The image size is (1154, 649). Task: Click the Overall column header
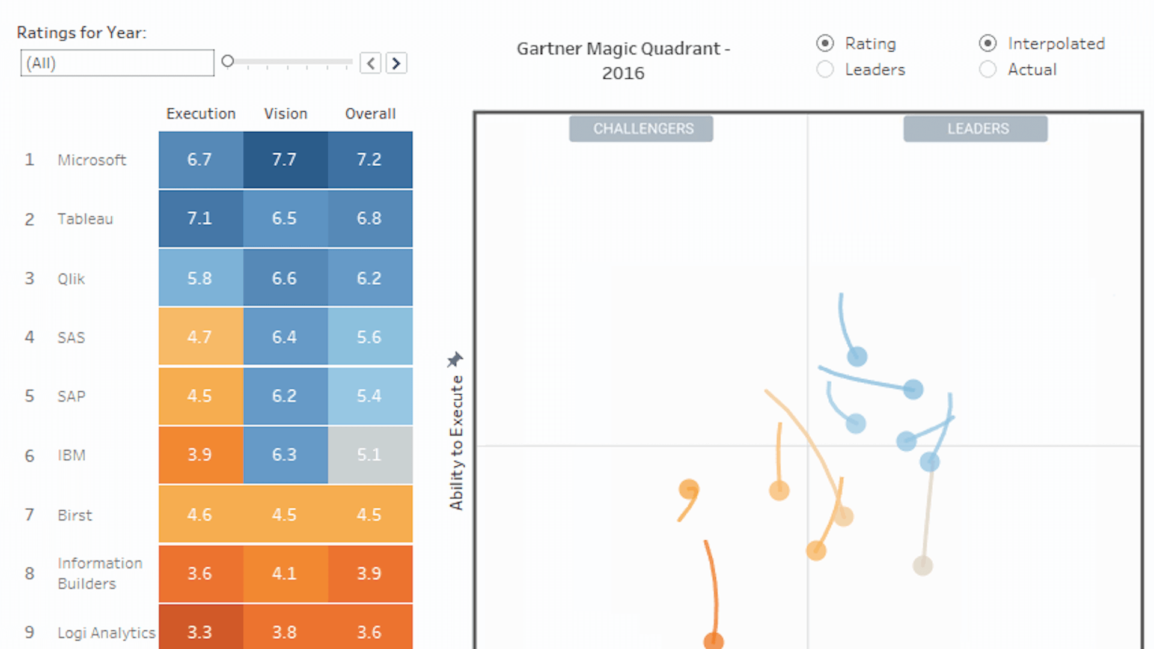click(x=370, y=114)
